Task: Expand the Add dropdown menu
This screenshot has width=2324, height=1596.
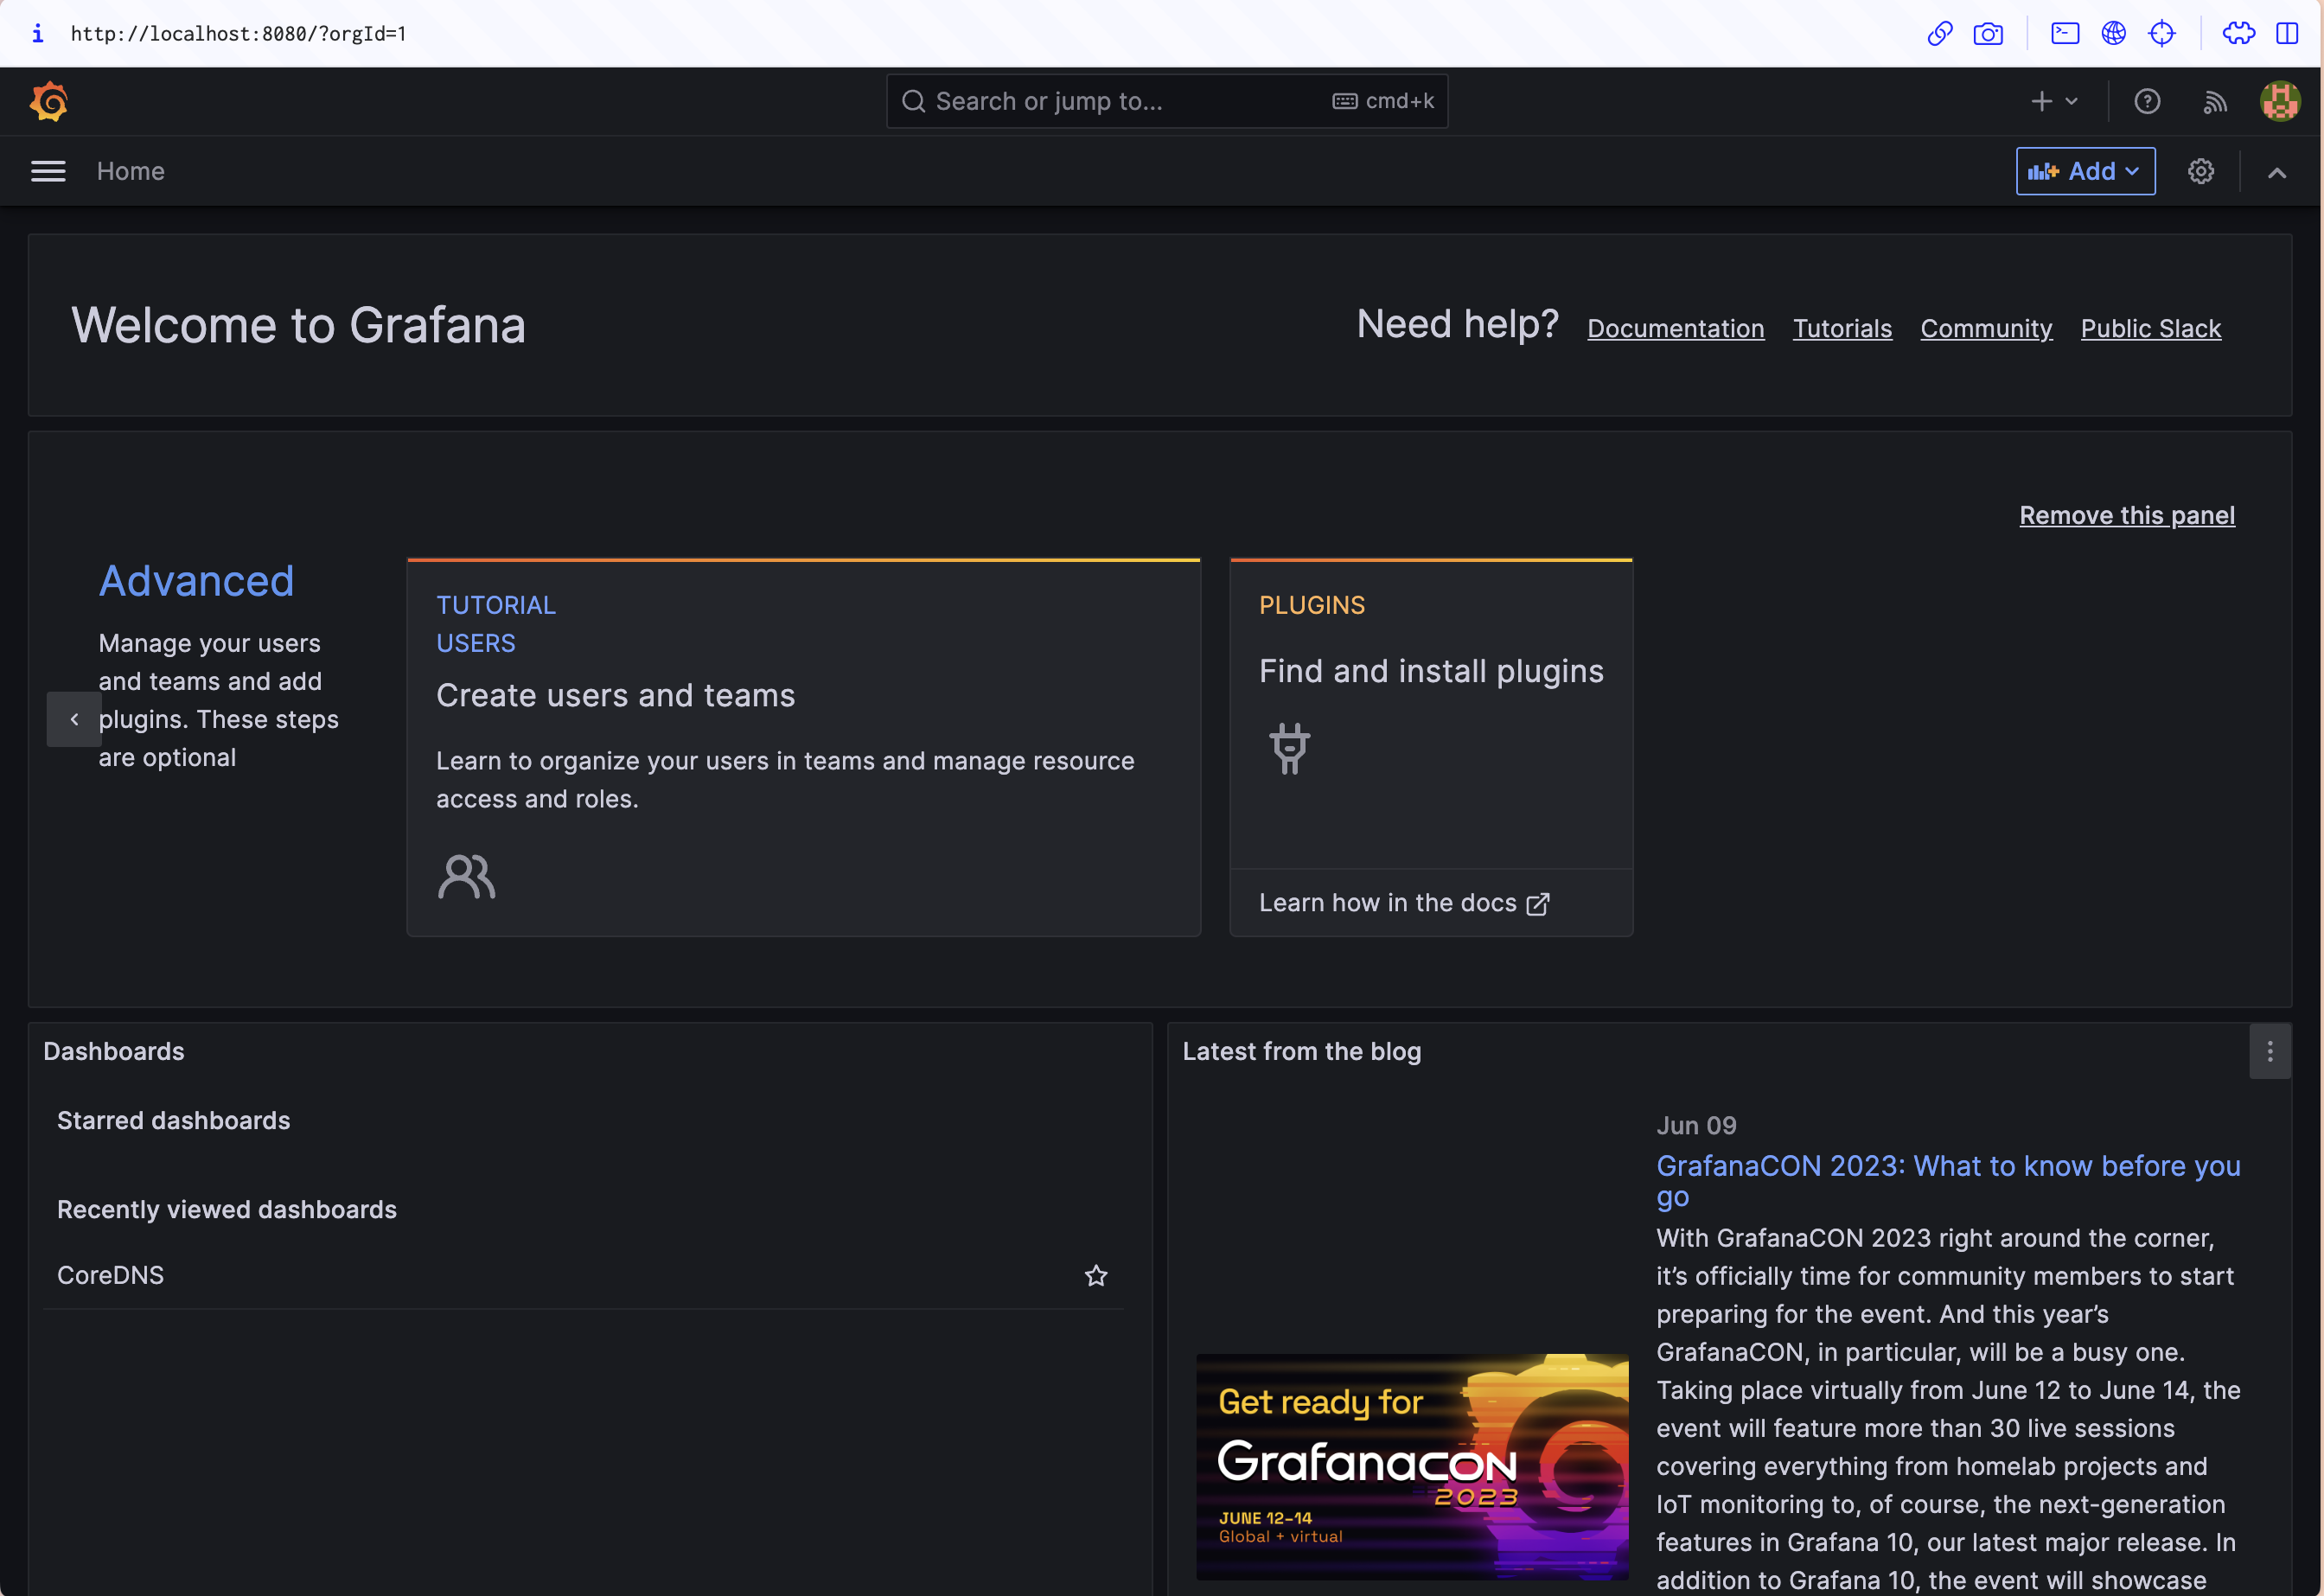Action: coord(2085,169)
